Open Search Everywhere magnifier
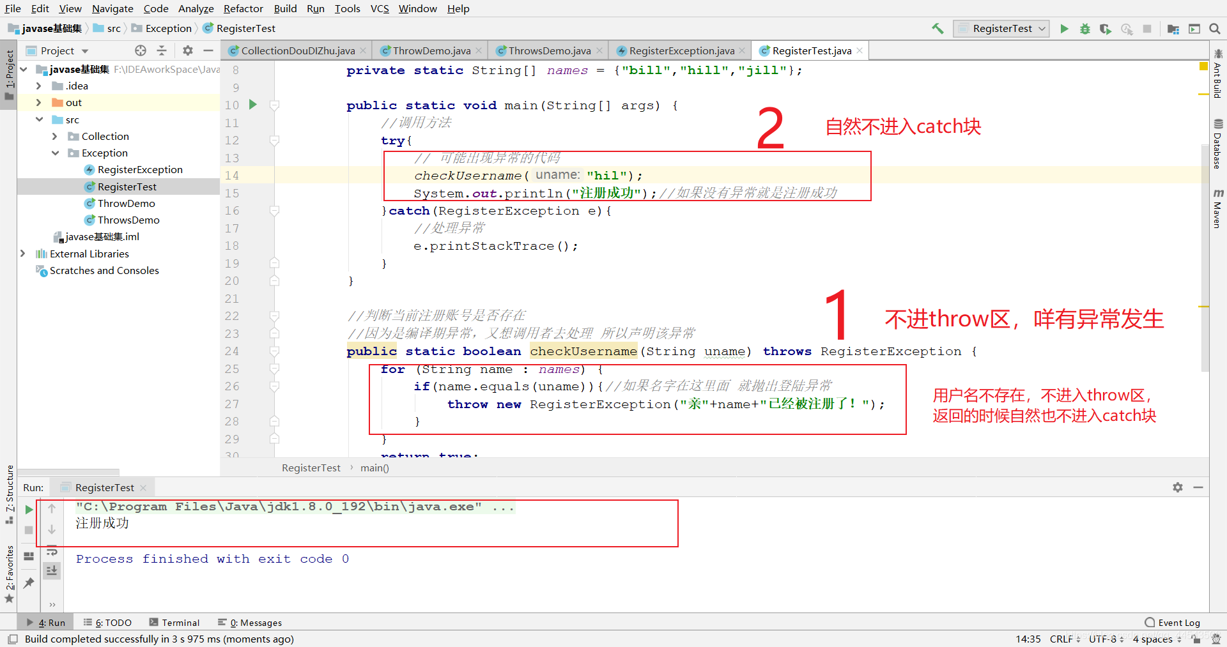This screenshot has height=647, width=1227. tap(1215, 29)
